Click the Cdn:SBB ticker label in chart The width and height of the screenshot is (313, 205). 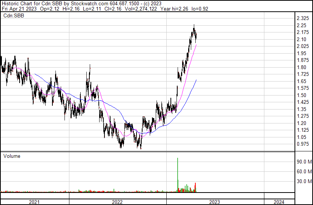14,16
